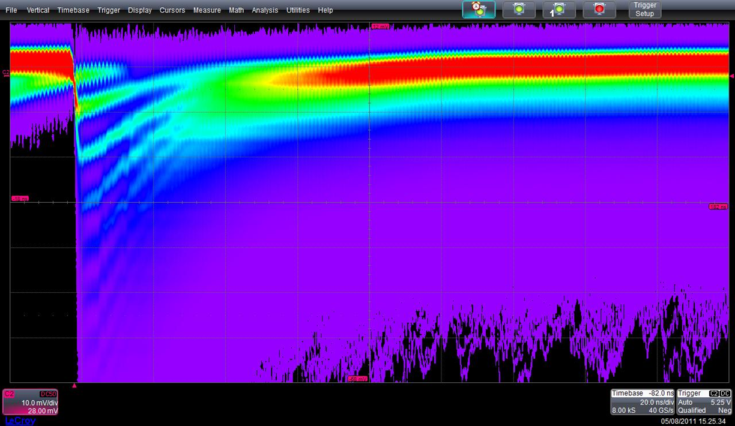Expand the Timebase menu
Screen dimensions: 735x426
click(73, 10)
